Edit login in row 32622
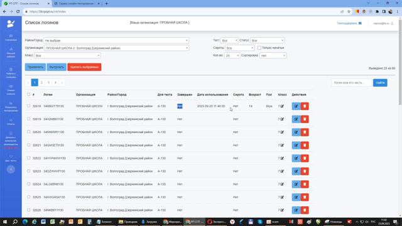The width and height of the screenshot is (402, 226). (296, 158)
